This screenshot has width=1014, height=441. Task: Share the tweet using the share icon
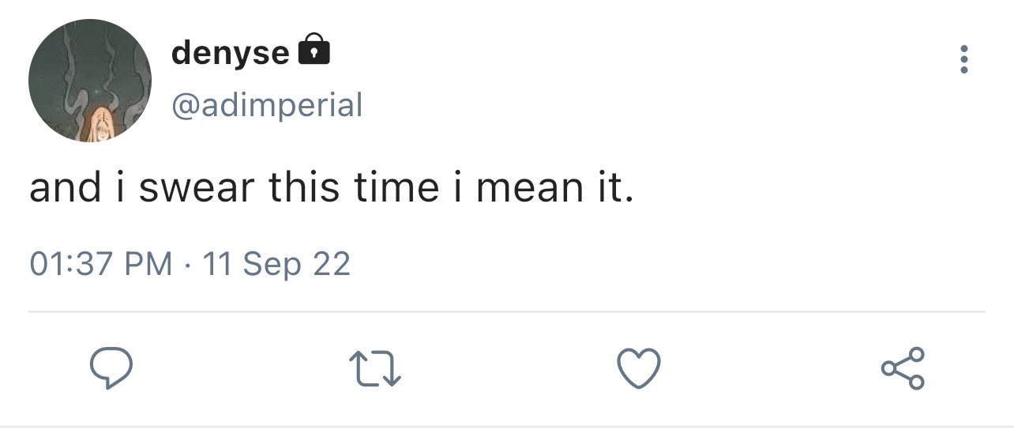click(903, 369)
